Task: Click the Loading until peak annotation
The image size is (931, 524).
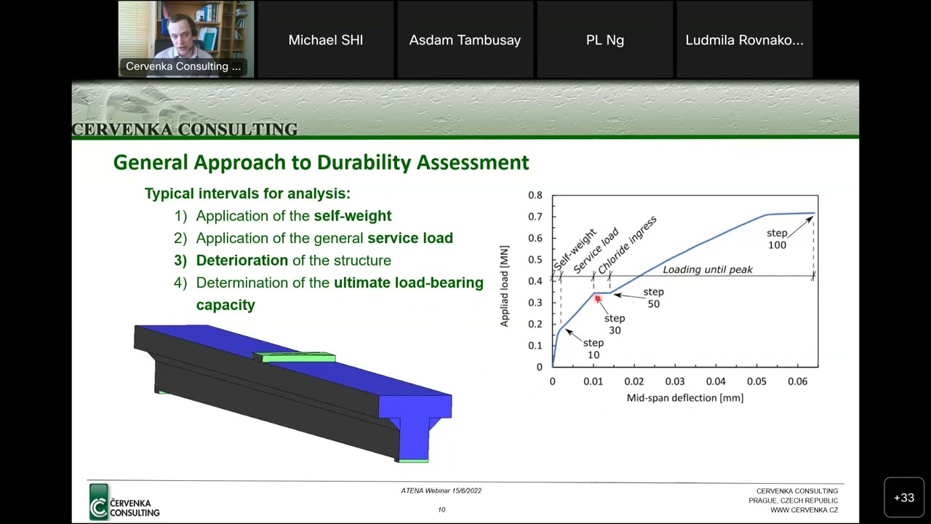Action: coord(708,269)
